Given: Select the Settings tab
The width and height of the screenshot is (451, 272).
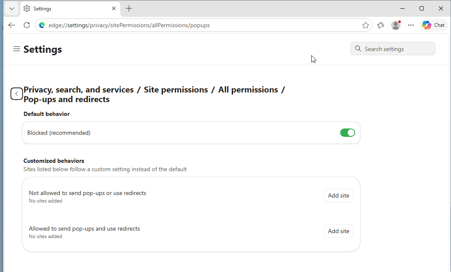Looking at the screenshot, I should [x=70, y=9].
